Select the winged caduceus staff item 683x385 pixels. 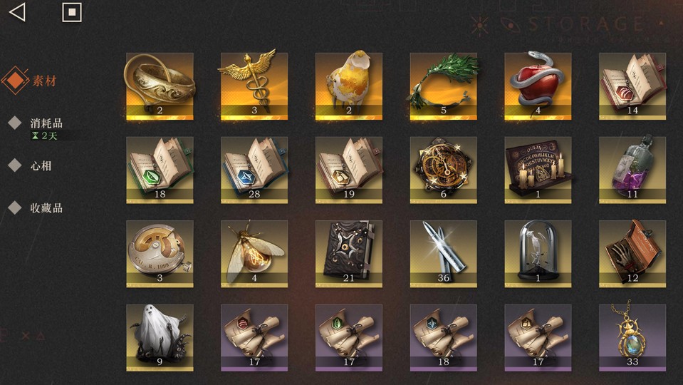tap(254, 86)
